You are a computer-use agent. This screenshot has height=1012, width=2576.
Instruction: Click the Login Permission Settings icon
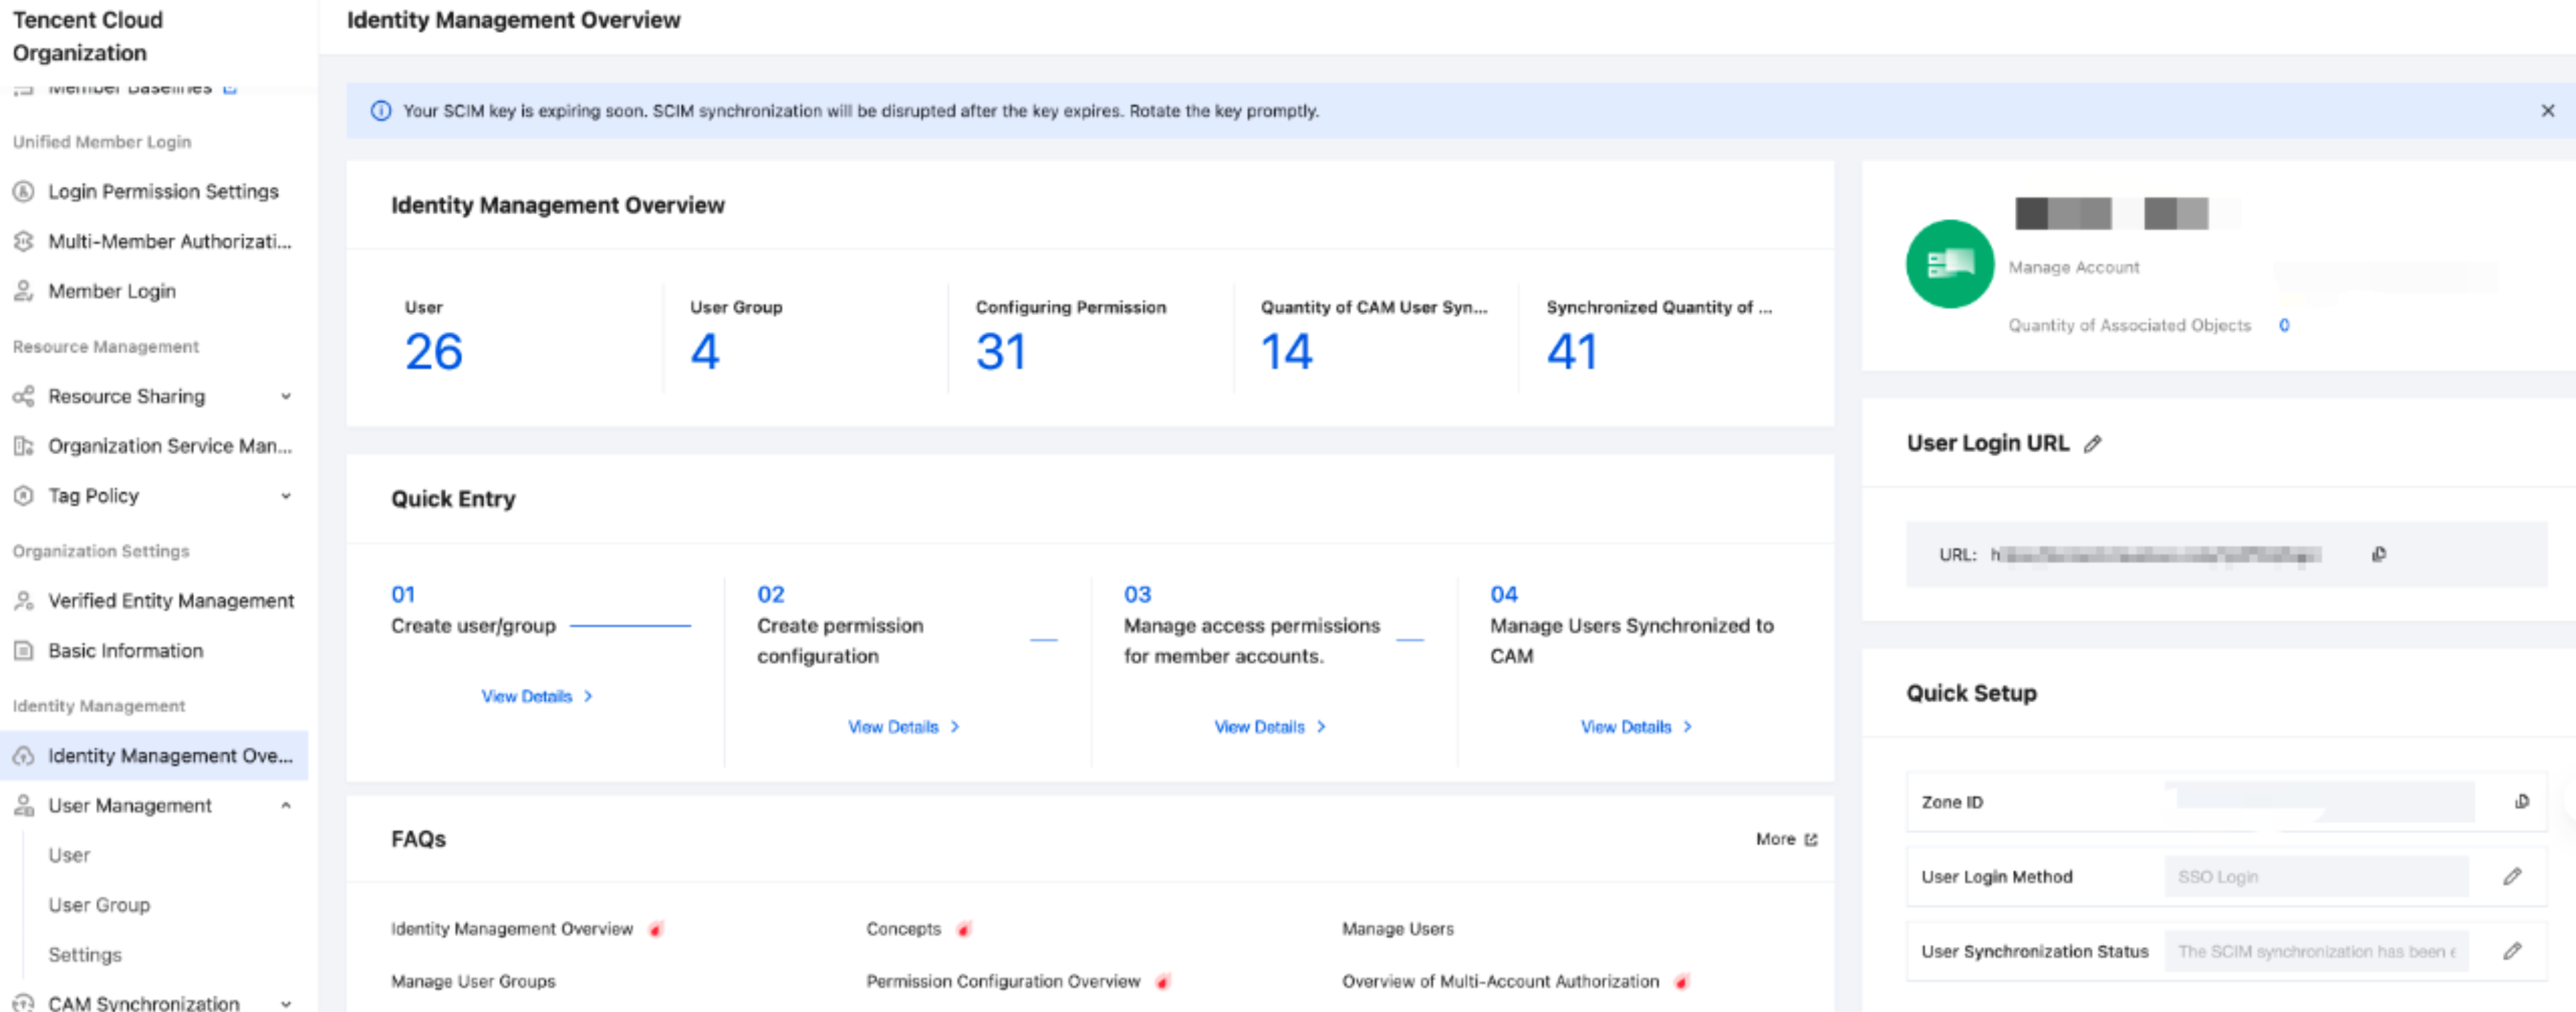pos(24,191)
